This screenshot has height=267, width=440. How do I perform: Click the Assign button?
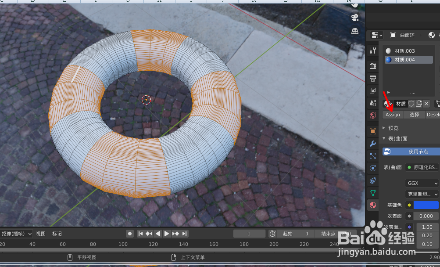[x=393, y=115]
